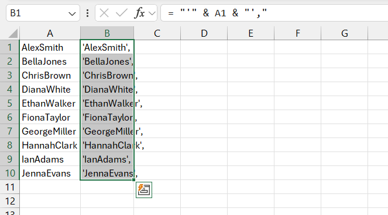Select column F header
Viewport: 388px width, 215px height.
[297, 33]
